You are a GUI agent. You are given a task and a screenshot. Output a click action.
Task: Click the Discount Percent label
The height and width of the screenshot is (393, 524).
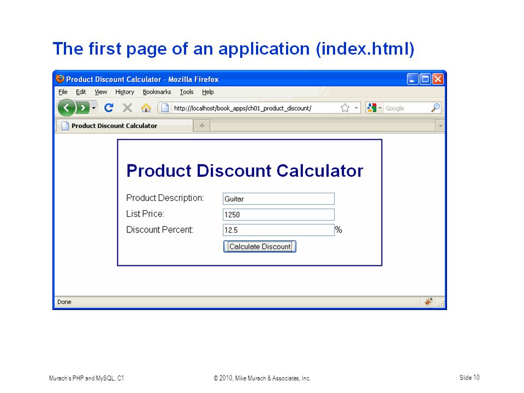pyautogui.click(x=160, y=230)
